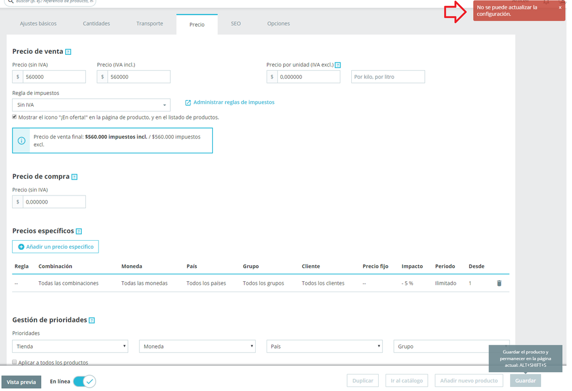Dismiss the red error notification
Viewport: 572px width, 391px height.
pos(560,7)
